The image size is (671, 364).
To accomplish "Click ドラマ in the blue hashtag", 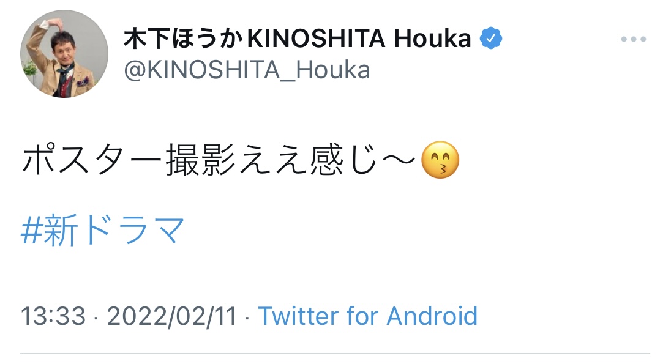I will click(x=134, y=231).
